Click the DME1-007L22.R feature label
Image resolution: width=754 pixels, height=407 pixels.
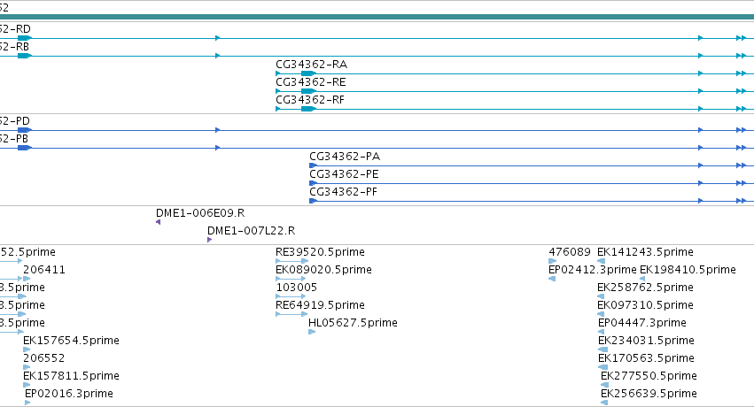tap(251, 231)
